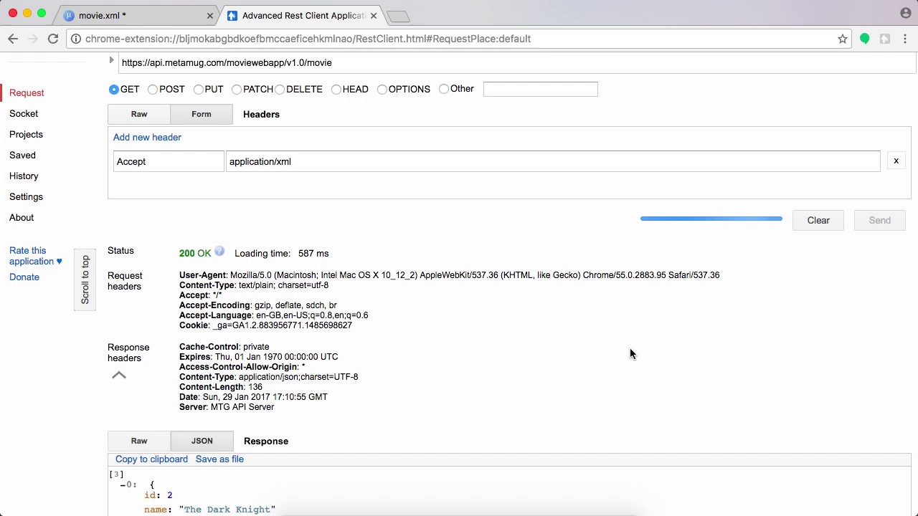Click the "The Dark Knight" name value
The width and height of the screenshot is (918, 516).
click(x=227, y=510)
